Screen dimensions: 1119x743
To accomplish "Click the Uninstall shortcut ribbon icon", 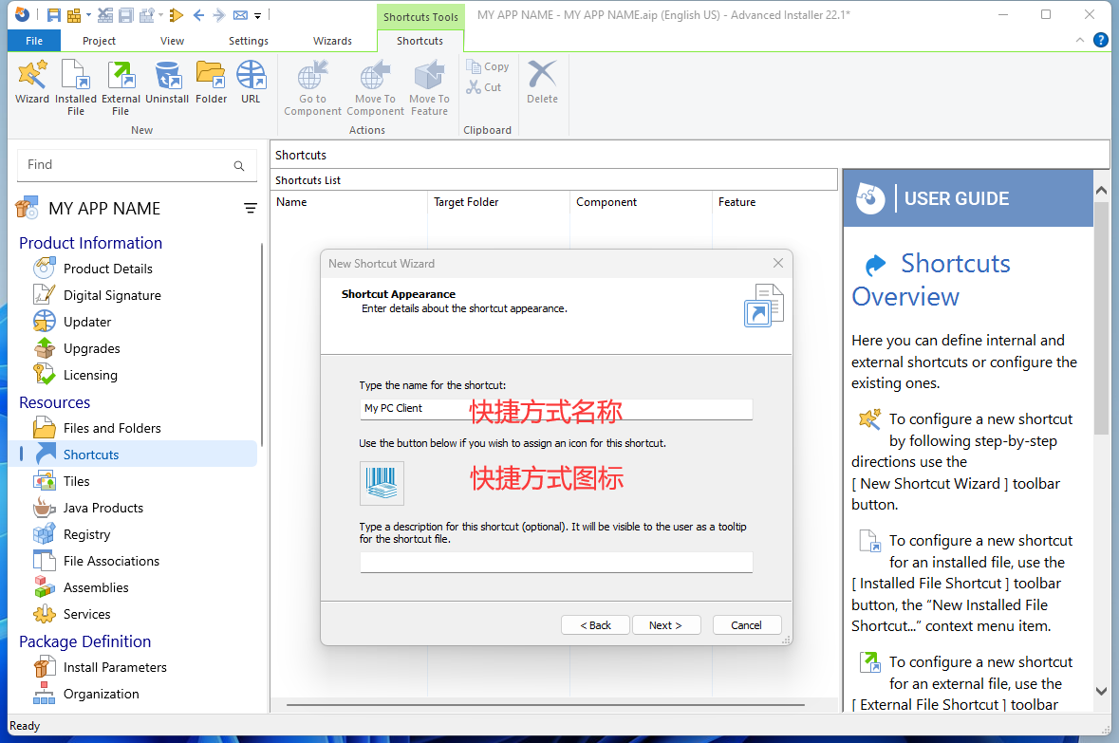I will tap(167, 82).
